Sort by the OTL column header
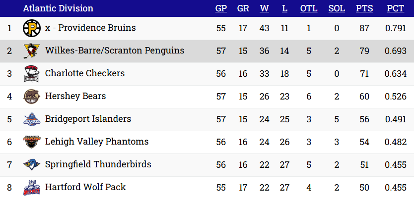414x199 pixels. point(309,8)
